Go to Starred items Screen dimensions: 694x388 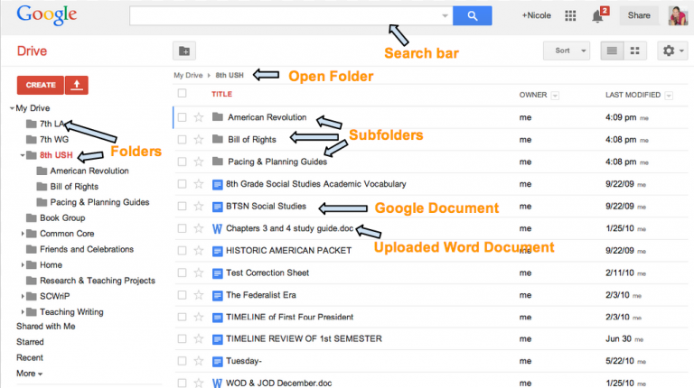(31, 342)
